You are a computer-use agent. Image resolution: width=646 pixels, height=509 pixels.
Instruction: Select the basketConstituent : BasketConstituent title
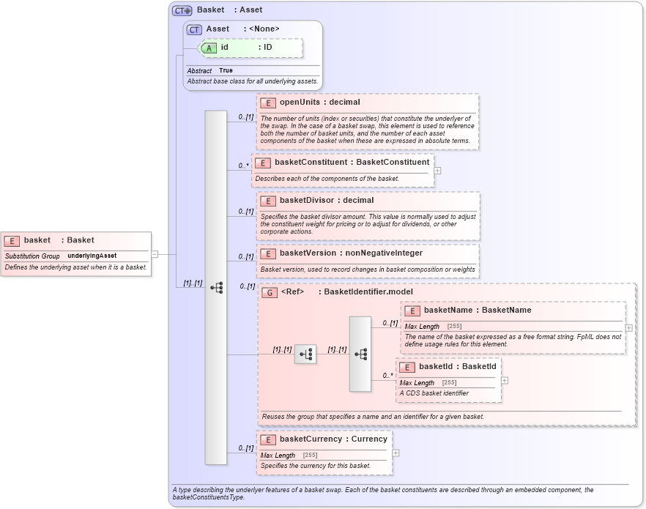pos(352,163)
